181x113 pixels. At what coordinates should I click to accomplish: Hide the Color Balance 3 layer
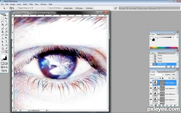(151, 88)
